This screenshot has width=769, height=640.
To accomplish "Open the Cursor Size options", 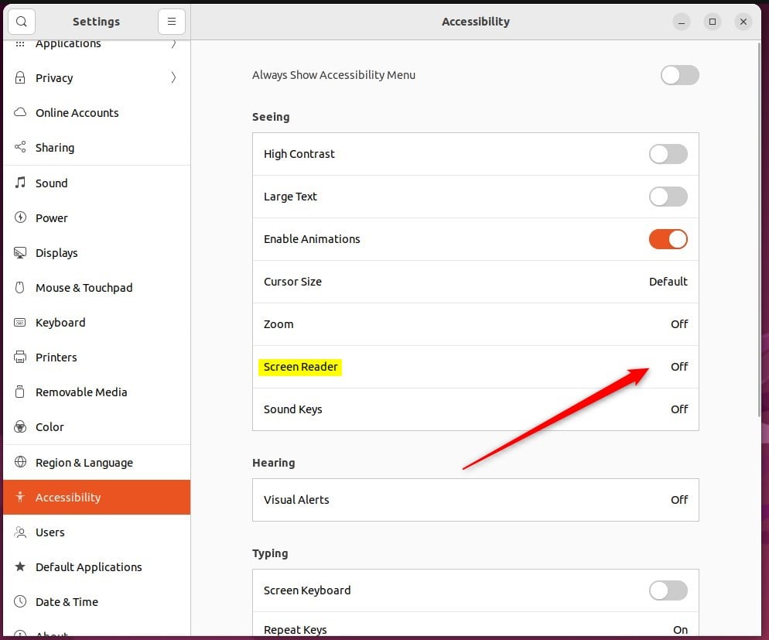I will 475,282.
